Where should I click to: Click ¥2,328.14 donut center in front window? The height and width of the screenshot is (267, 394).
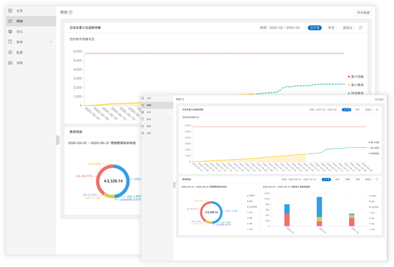tap(211, 212)
